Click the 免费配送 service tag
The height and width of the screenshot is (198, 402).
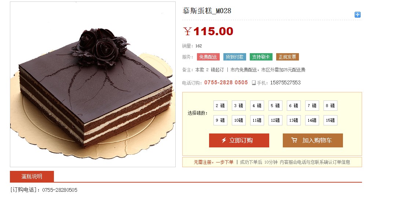tap(208, 57)
